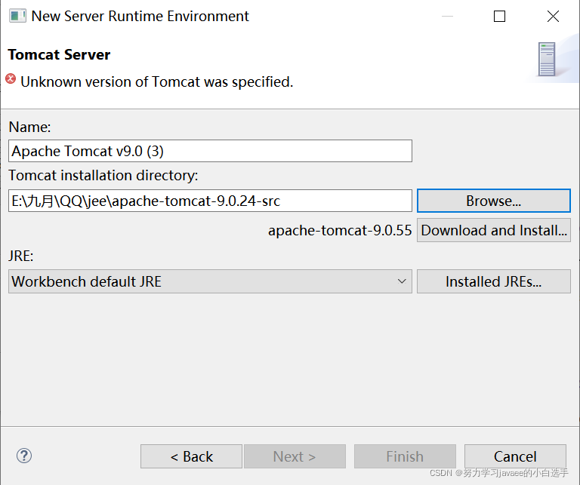The image size is (580, 485).
Task: Go back with the < Back button
Action: 191,456
